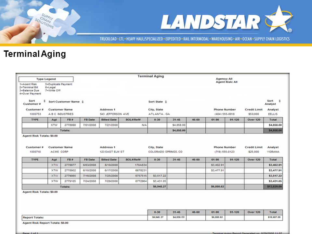Image resolution: width=312 pixels, height=234 pixels.
Task: Click the $13,829.09 ACME total cell
Action: (273, 187)
